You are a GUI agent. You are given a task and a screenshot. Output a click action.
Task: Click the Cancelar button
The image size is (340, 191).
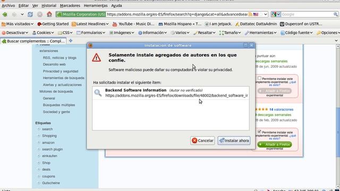click(202, 141)
